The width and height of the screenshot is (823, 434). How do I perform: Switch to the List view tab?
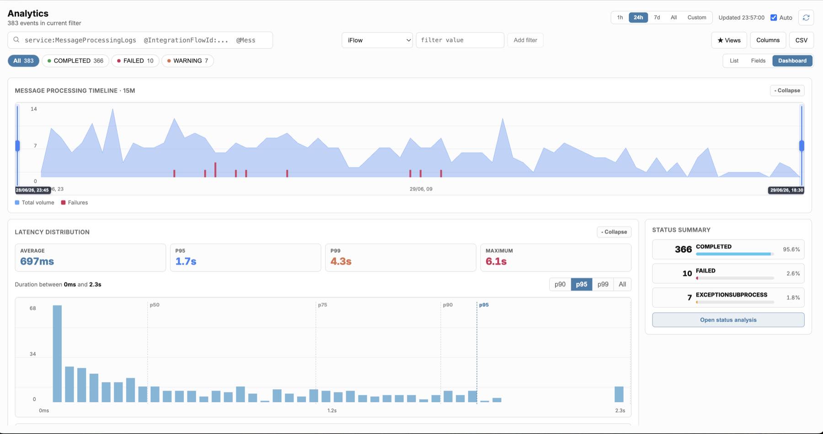tap(734, 61)
